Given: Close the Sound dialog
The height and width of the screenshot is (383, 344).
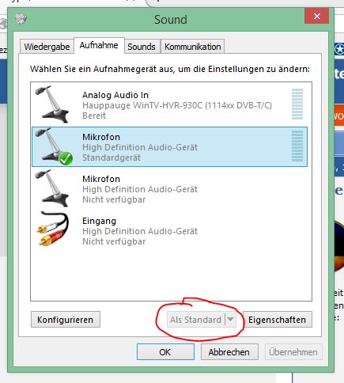Looking at the screenshot, I should 317,16.
